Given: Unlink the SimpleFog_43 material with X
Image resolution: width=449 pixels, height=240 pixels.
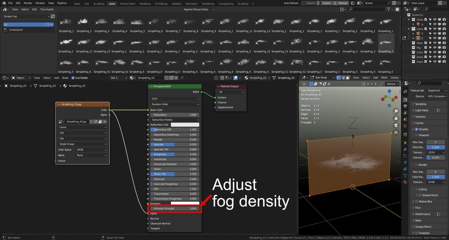Looking at the screenshot, I should click(x=176, y=78).
